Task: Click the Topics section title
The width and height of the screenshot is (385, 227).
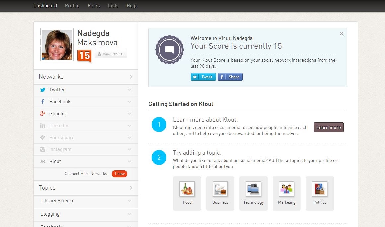Action: [47, 188]
